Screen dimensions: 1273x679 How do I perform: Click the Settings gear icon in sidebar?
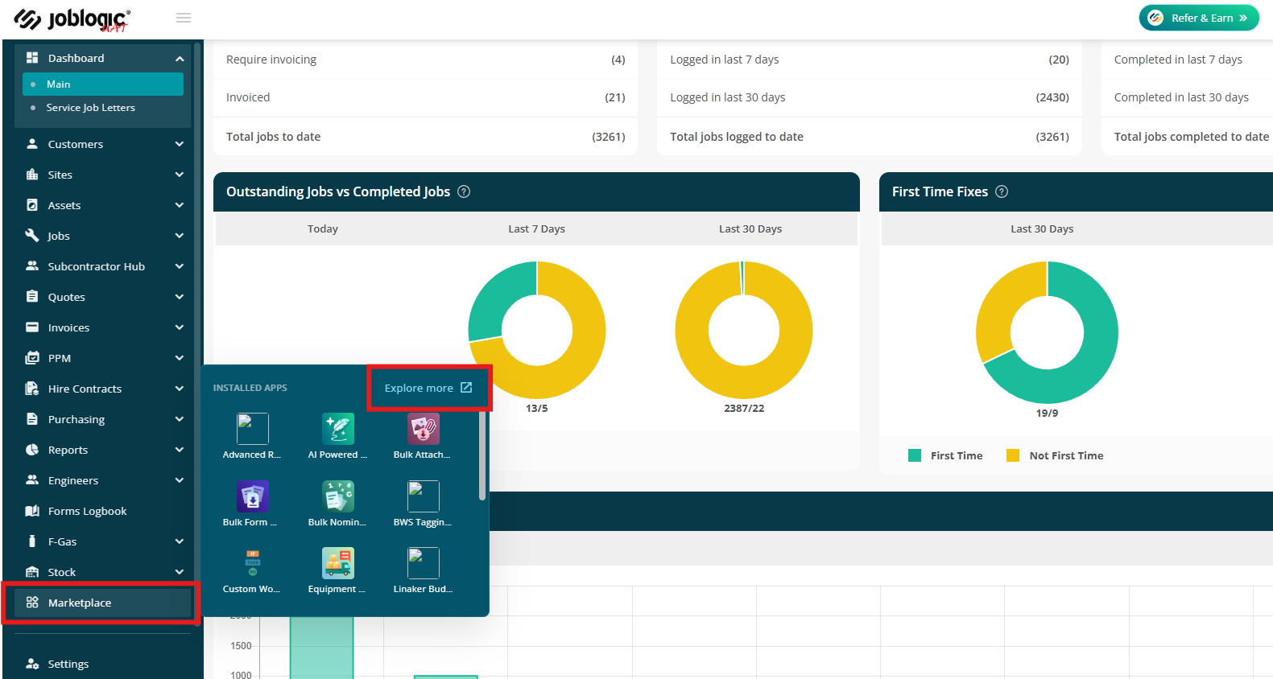tap(32, 664)
